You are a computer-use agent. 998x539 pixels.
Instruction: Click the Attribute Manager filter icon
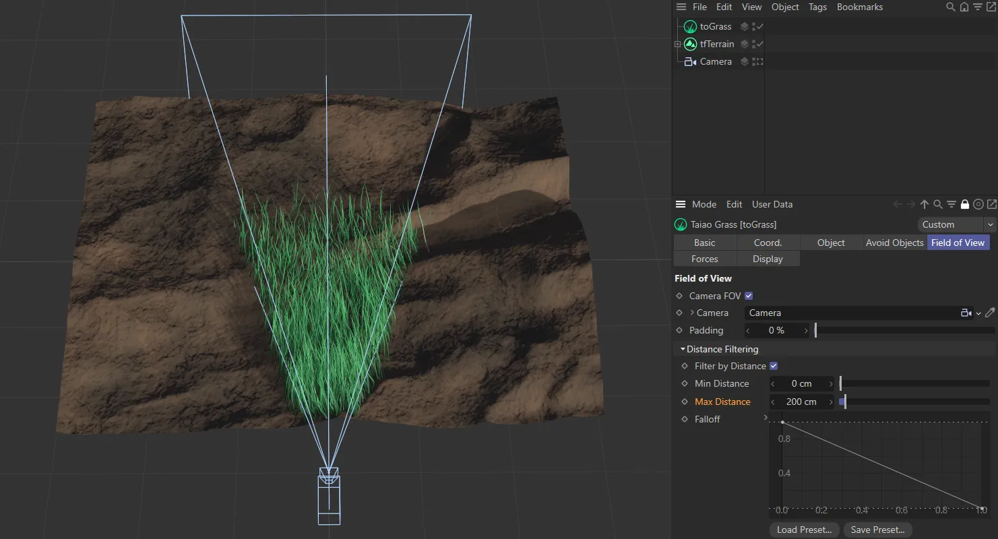pyautogui.click(x=952, y=204)
